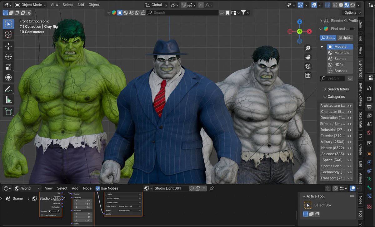Select the Select Box tool in viewport toolbar
Image resolution: width=375 pixels, height=227 pixels.
click(x=8, y=24)
